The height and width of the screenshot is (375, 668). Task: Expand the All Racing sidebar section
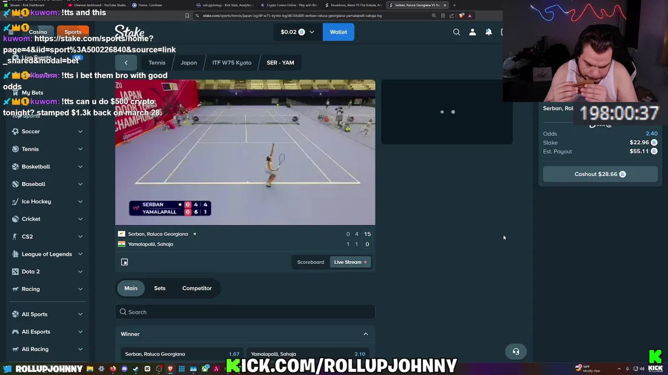click(80, 349)
